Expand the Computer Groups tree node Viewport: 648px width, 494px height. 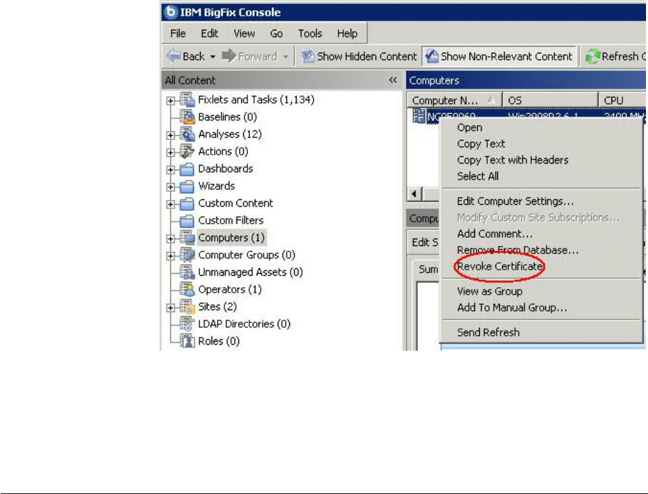point(170,256)
